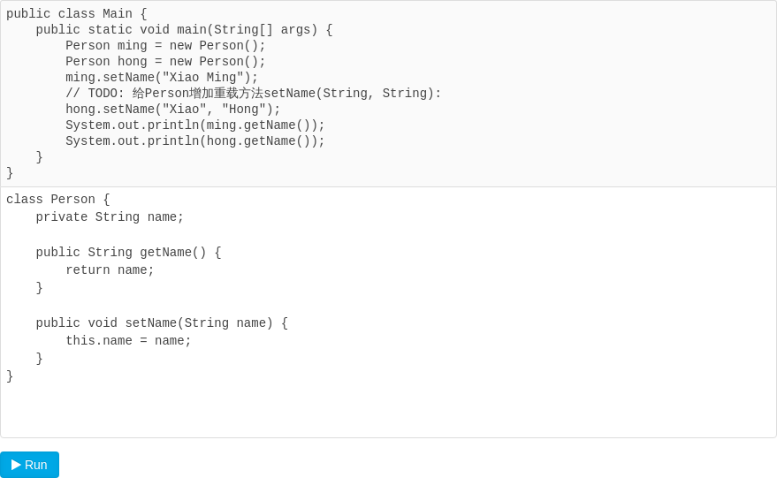Click 'public void setName(String name) {' line

(162, 323)
